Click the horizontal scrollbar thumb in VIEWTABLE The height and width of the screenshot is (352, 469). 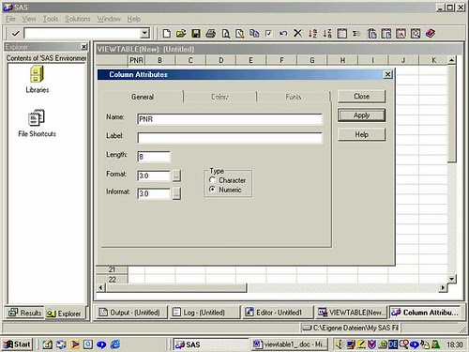click(x=176, y=287)
